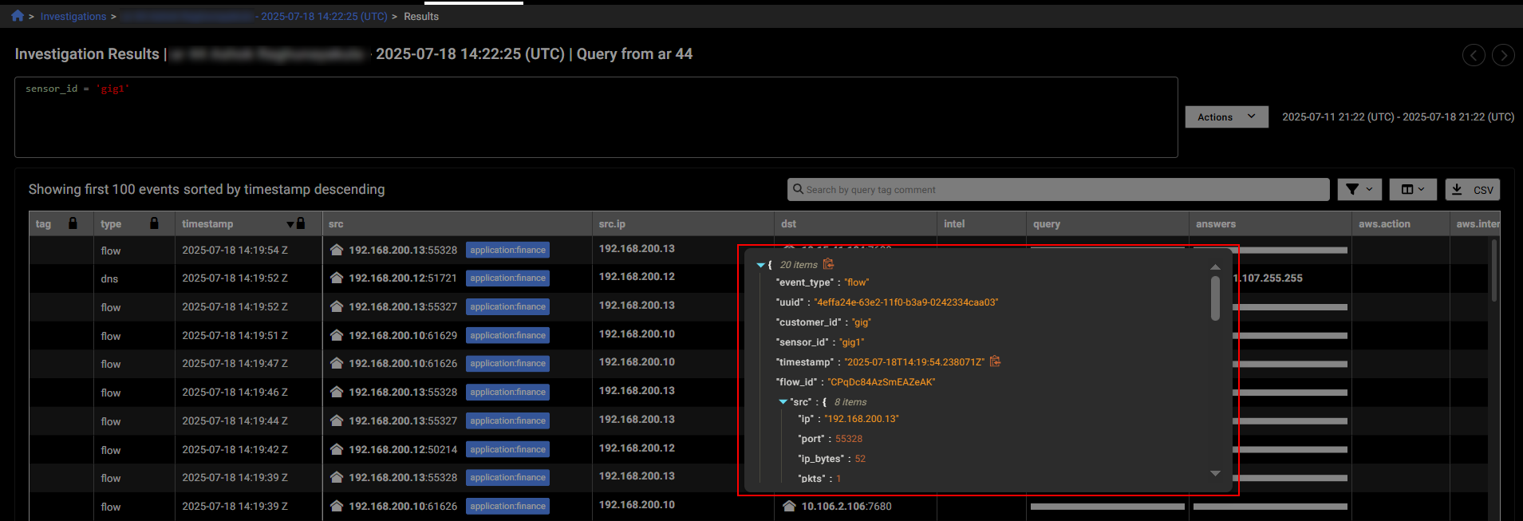Image resolution: width=1523 pixels, height=521 pixels.
Task: Open Investigations breadcrumb link
Action: (73, 17)
